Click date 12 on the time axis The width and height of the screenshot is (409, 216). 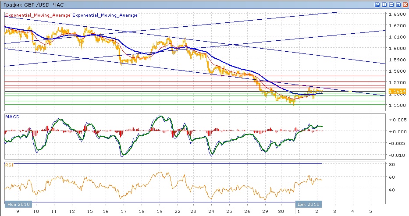pos(72,211)
